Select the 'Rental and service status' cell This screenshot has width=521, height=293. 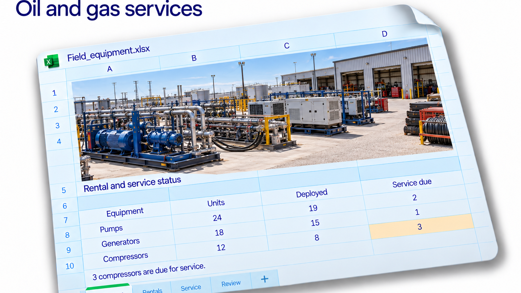tap(132, 184)
